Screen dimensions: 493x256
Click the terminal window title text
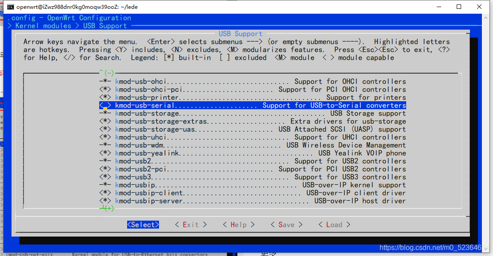[x=77, y=7]
